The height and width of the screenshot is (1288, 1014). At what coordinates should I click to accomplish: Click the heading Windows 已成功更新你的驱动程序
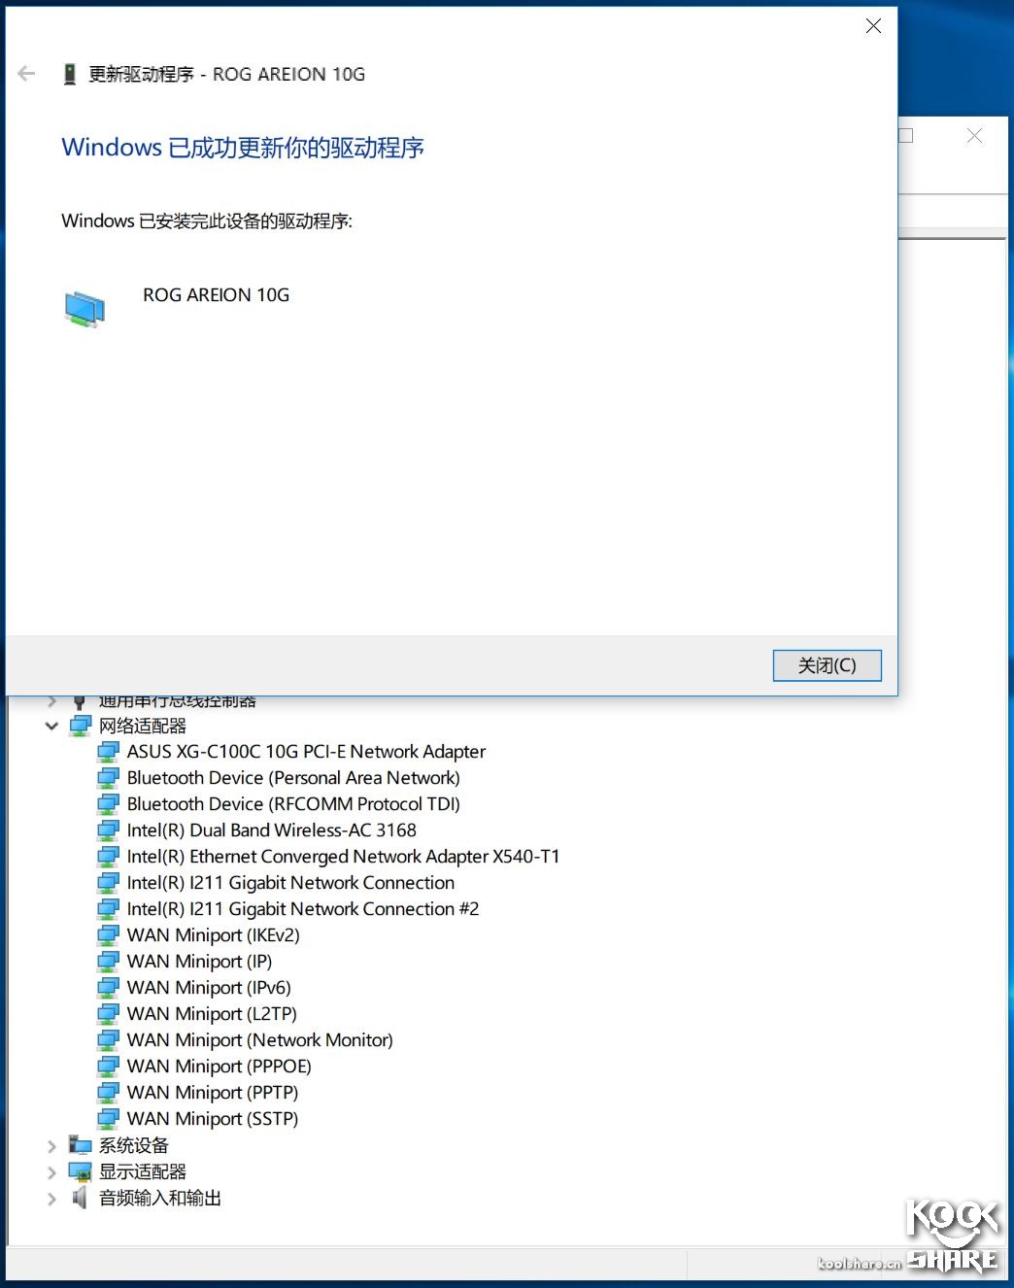[243, 148]
